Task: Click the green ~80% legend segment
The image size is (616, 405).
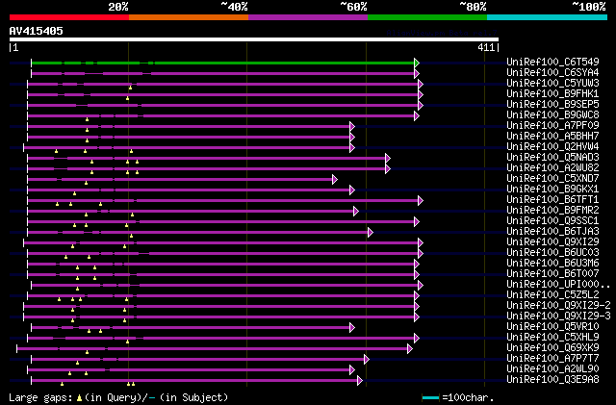Action: point(427,17)
